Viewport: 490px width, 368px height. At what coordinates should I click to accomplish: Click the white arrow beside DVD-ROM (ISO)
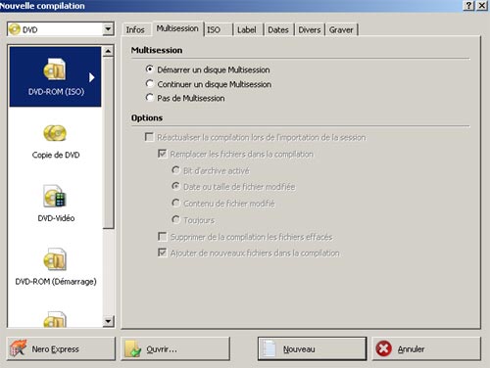[92, 77]
